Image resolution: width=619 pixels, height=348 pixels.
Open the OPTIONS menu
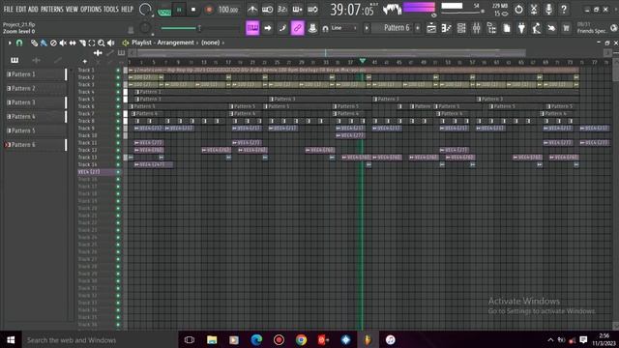click(x=91, y=9)
